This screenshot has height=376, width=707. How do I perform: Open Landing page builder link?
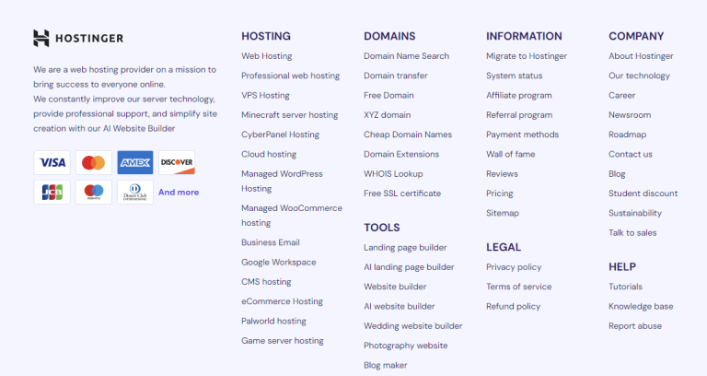click(x=405, y=247)
